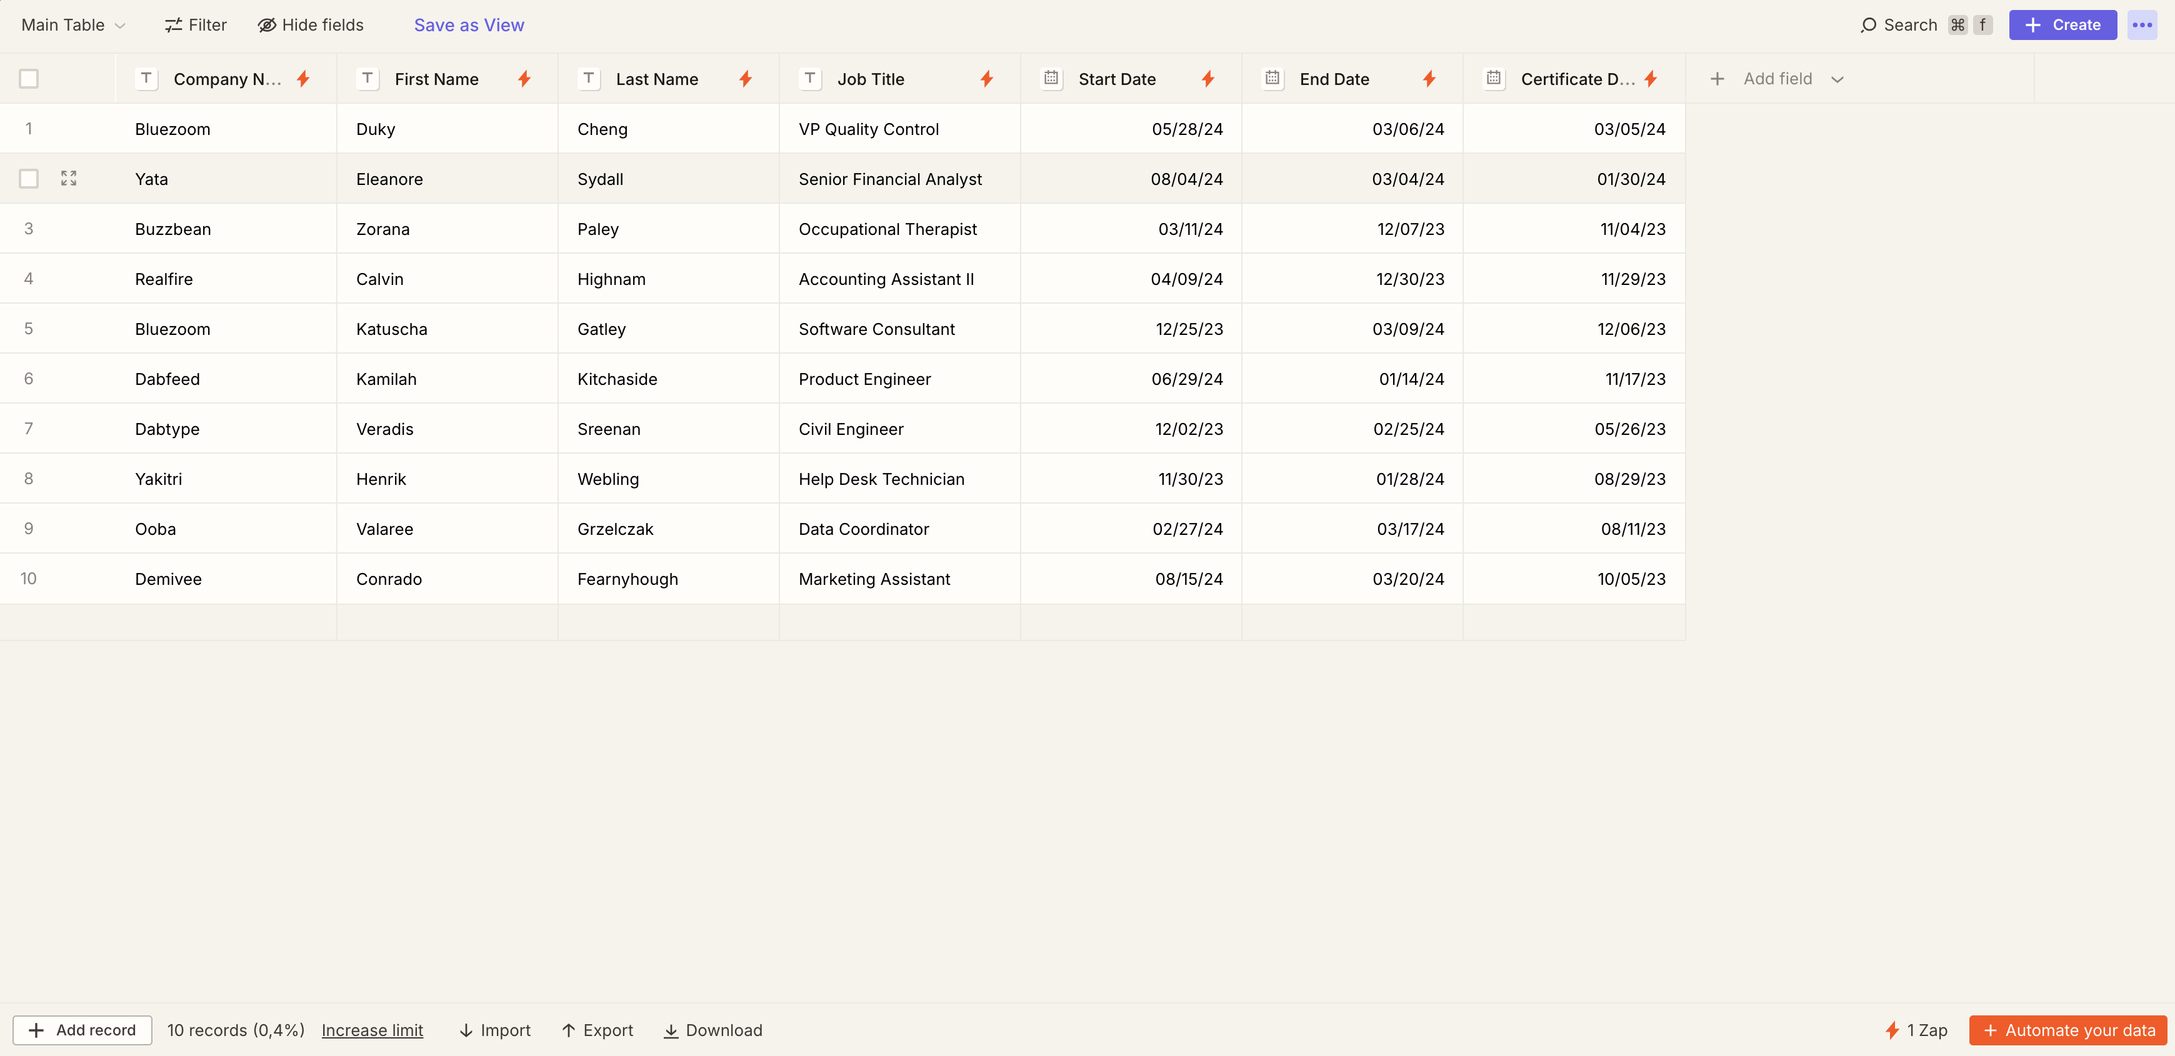
Task: Click the 'Realfire' company cell
Action: (226, 279)
